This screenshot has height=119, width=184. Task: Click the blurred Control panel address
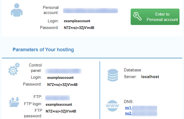[x=63, y=71]
